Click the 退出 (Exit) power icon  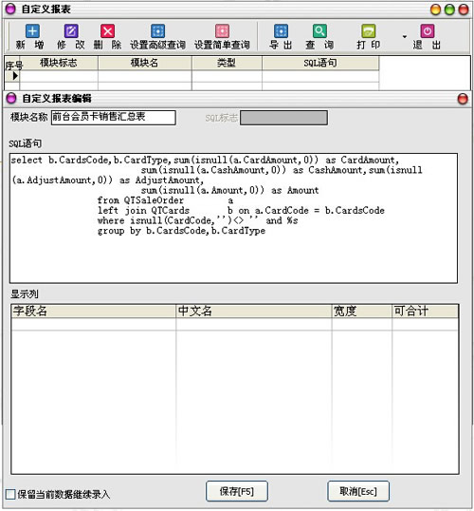(428, 31)
